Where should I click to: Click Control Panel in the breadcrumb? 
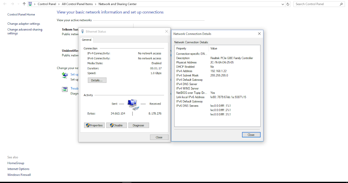[46, 4]
